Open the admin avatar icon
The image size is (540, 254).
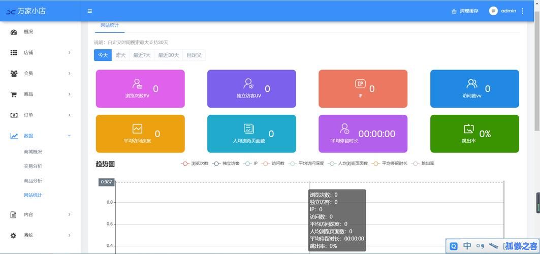pyautogui.click(x=493, y=11)
